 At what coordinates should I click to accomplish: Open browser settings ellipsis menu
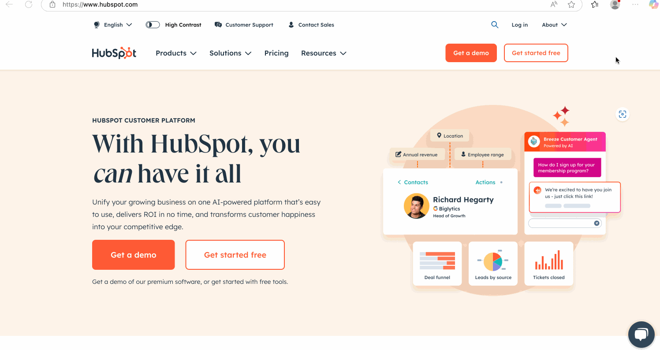pos(635,4)
